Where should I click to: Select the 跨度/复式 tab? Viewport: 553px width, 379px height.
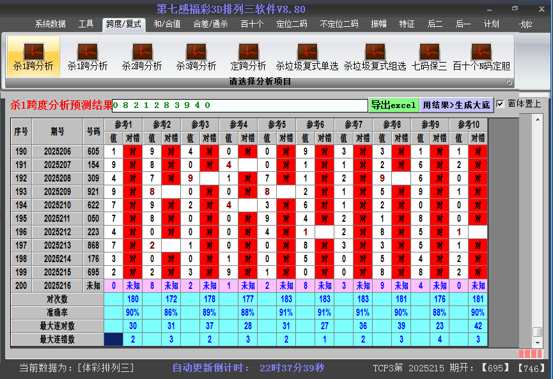[x=123, y=24]
